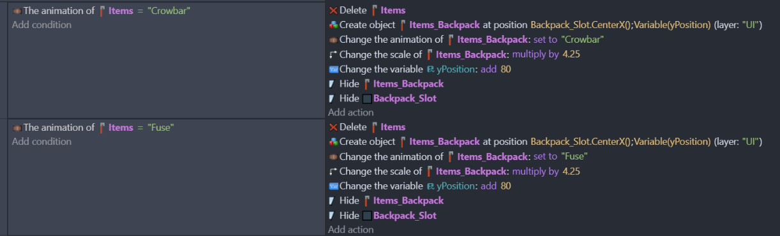Viewport: 780px width, 236px height.
Task: Click the Hide icon for Backpack_Slot in the Fuse event
Action: (332, 216)
